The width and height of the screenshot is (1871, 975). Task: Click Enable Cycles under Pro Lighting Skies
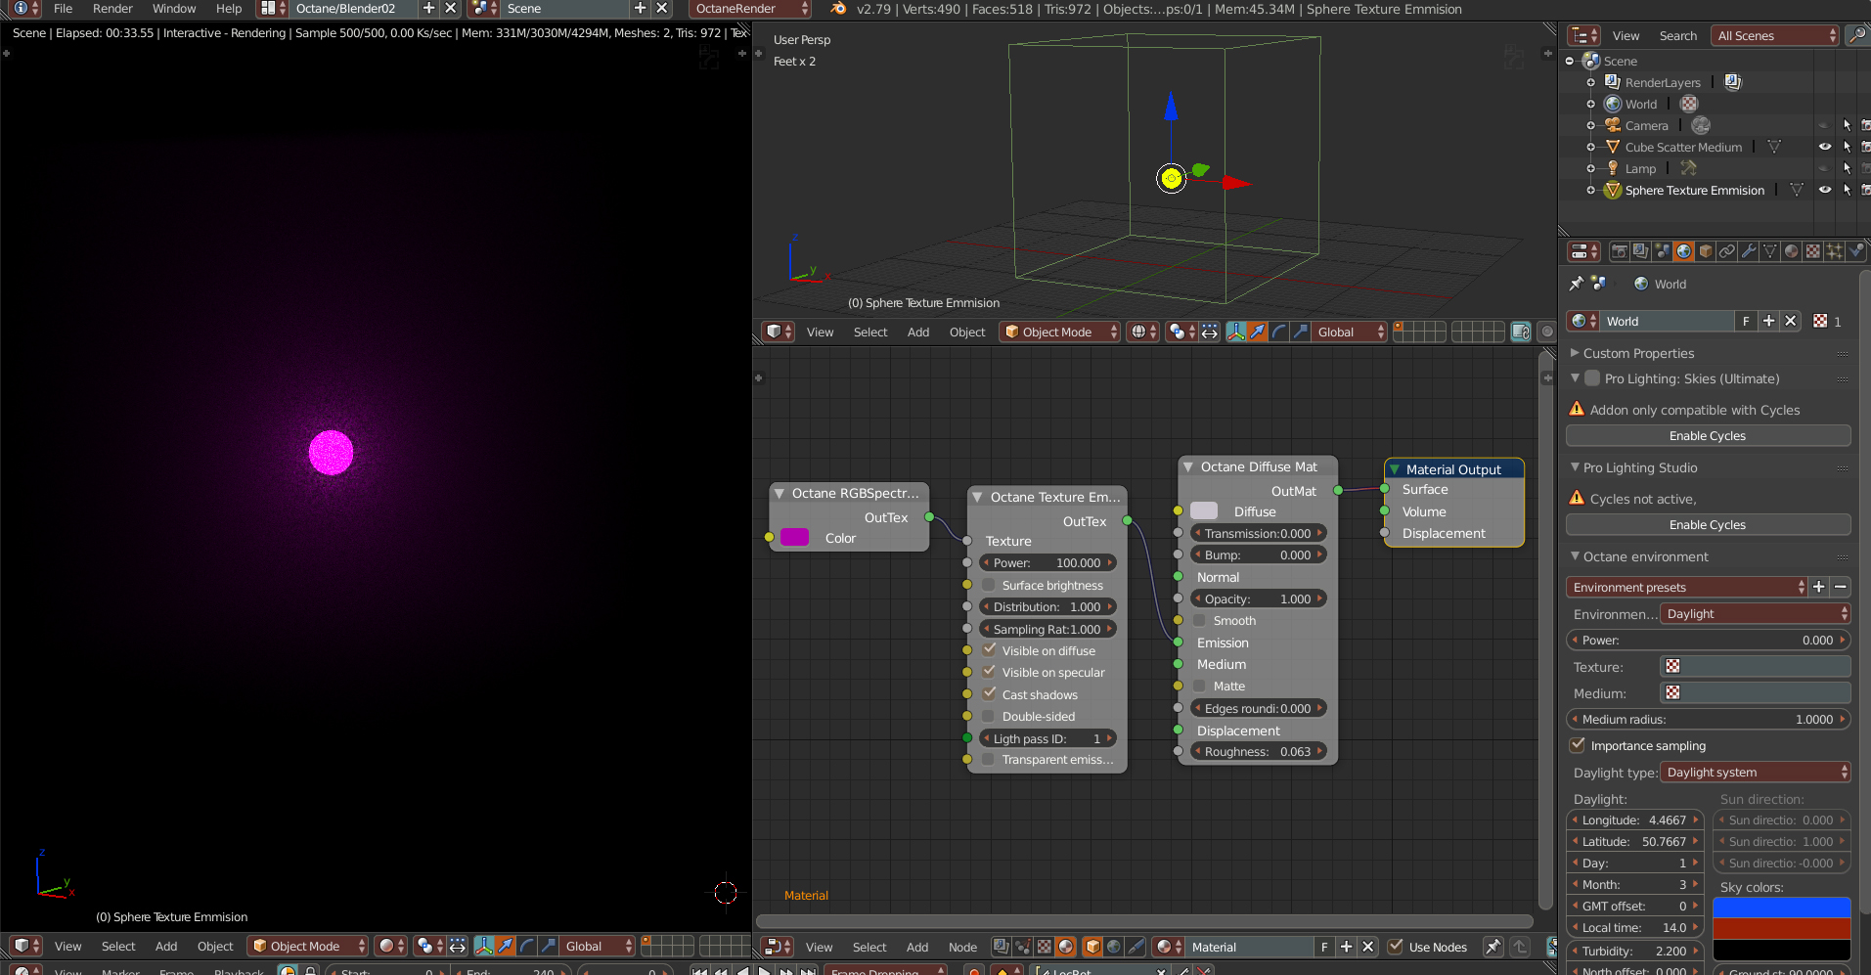(x=1707, y=436)
